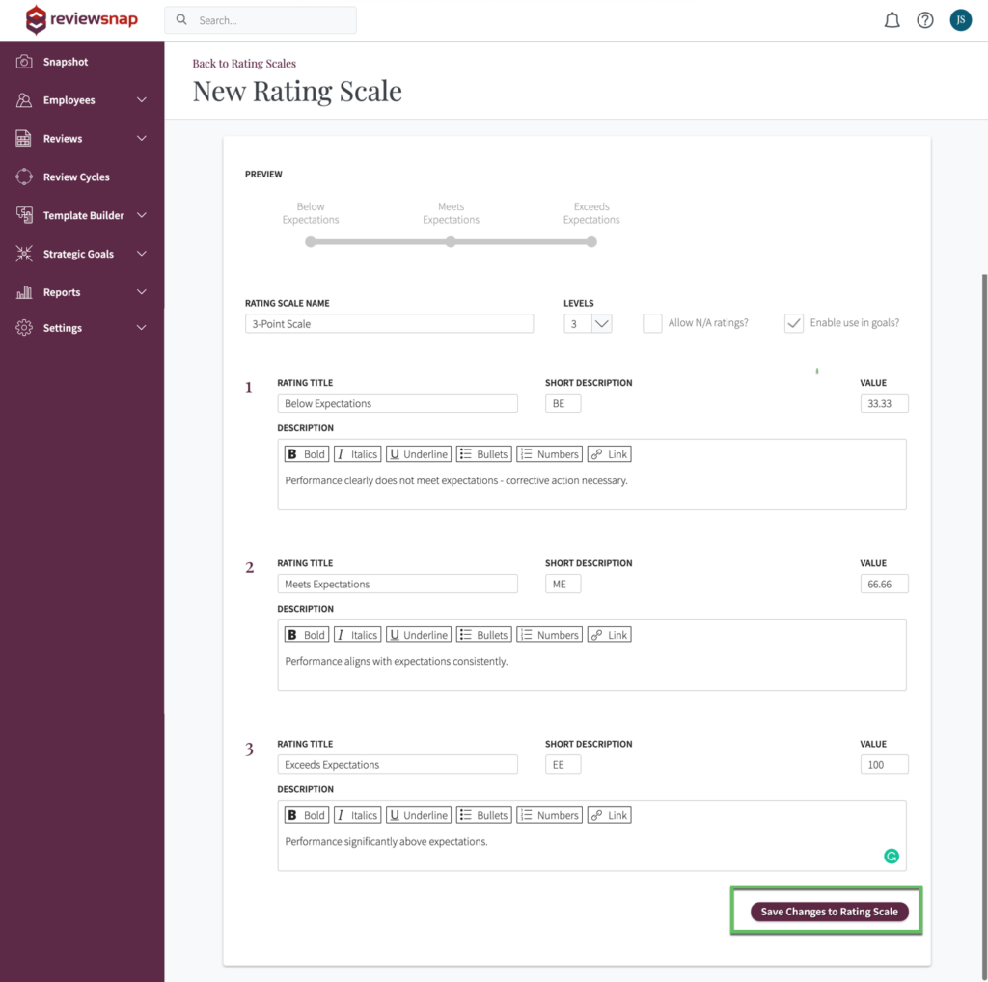This screenshot has width=988, height=982.
Task: Click the Grammarly icon in the third description
Action: (x=891, y=856)
